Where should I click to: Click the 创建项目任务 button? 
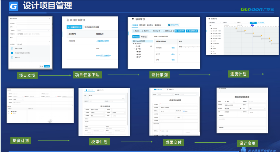coord(74,27)
